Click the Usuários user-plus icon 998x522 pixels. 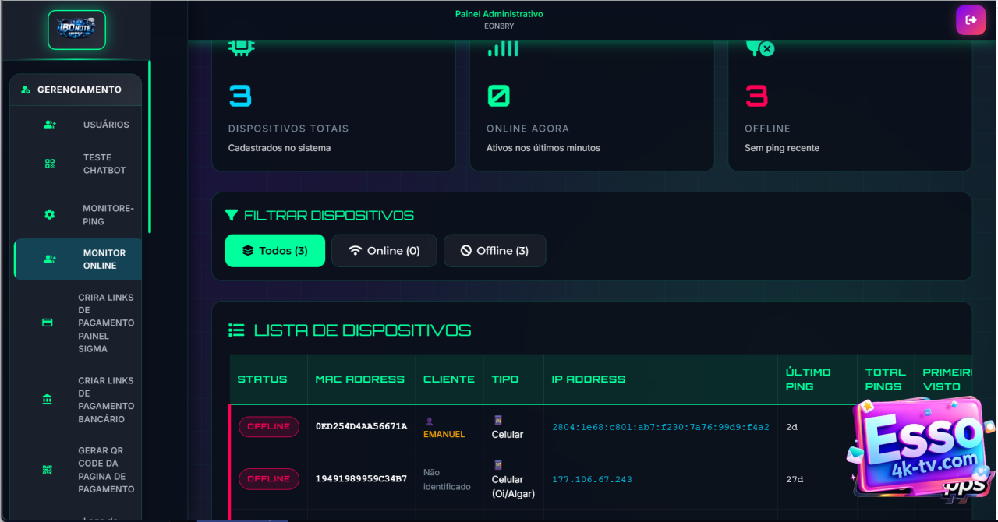pyautogui.click(x=50, y=125)
